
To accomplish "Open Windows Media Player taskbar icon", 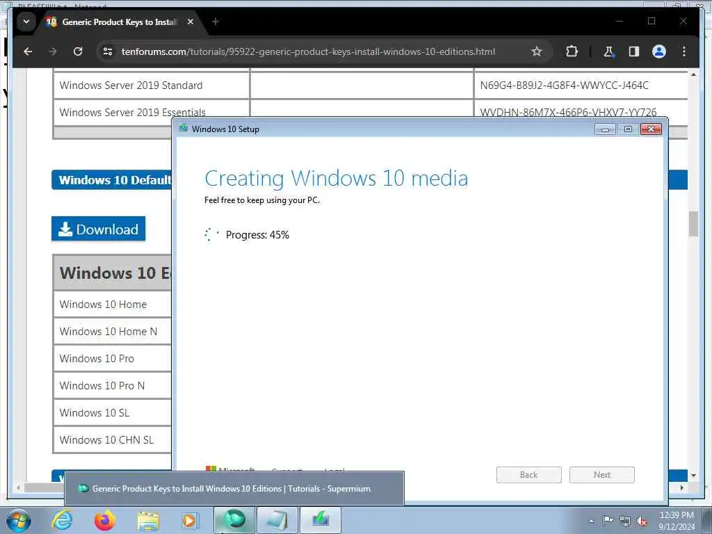I will (x=189, y=520).
